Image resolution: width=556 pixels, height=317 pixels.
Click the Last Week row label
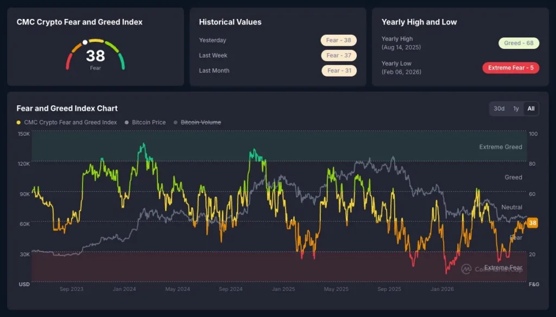(x=213, y=55)
